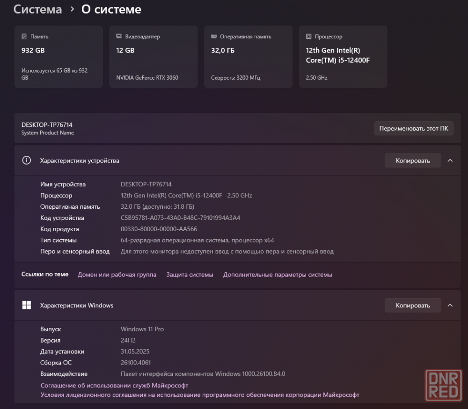This screenshot has height=409, width=468.
Task: Click the Код продукта label
Action: pos(59,229)
